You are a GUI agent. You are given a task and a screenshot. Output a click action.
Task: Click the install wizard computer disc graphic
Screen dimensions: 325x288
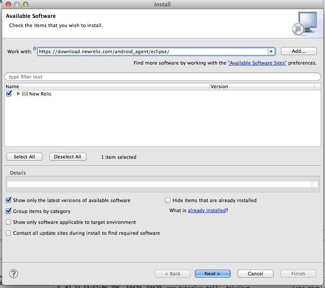click(x=304, y=24)
